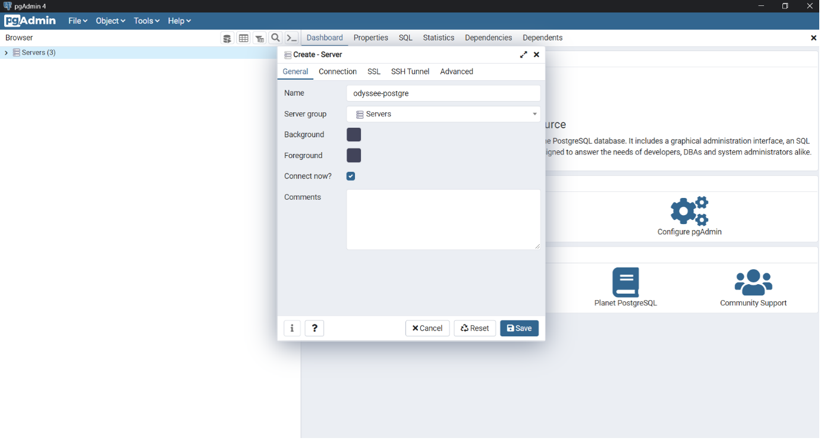Open the Dependencies panel tab
This screenshot has height=441, width=821.
(489, 38)
